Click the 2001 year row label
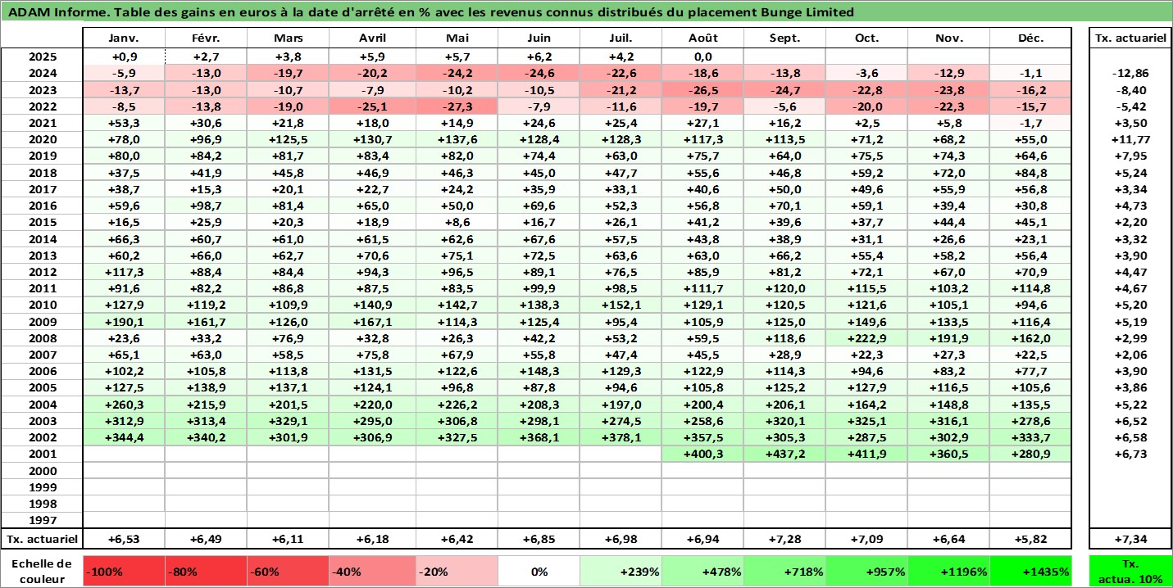 [x=42, y=455]
